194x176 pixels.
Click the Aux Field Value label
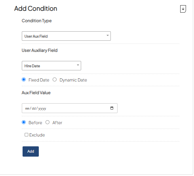(x=36, y=93)
